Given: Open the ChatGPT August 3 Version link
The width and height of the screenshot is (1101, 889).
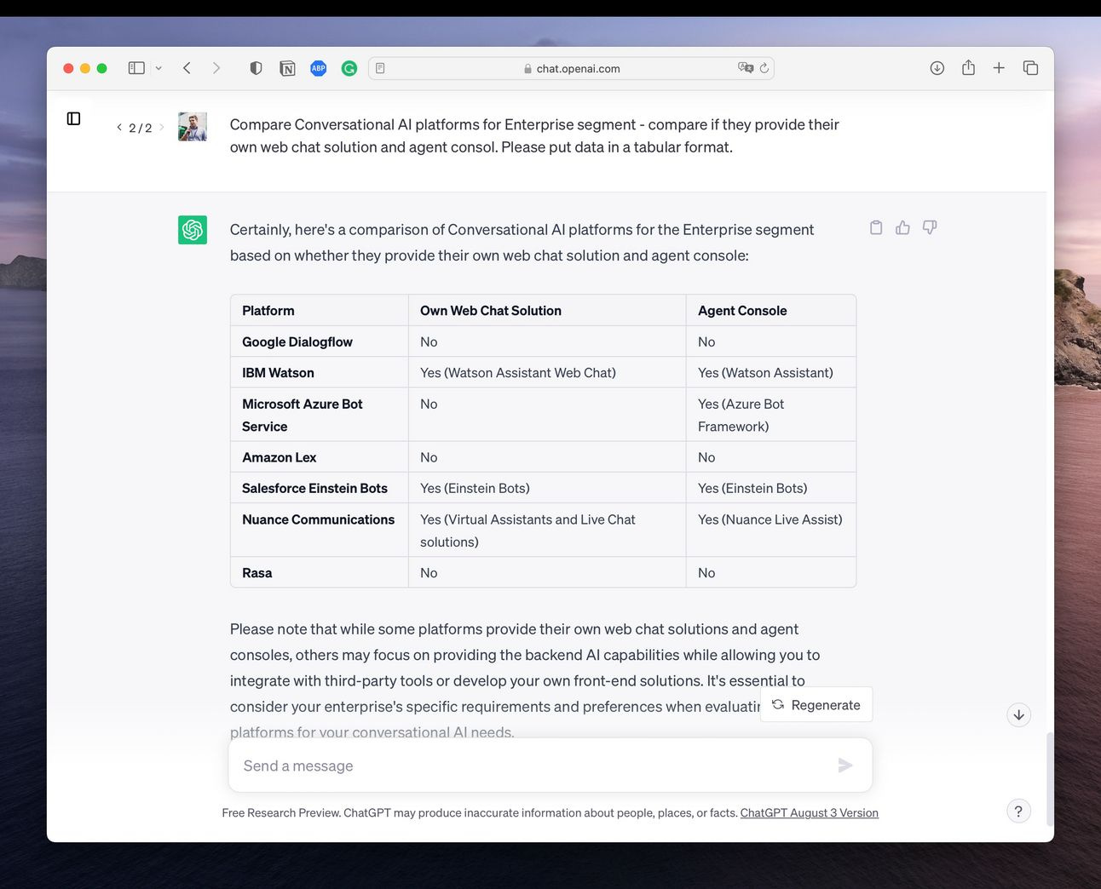Looking at the screenshot, I should [x=810, y=813].
